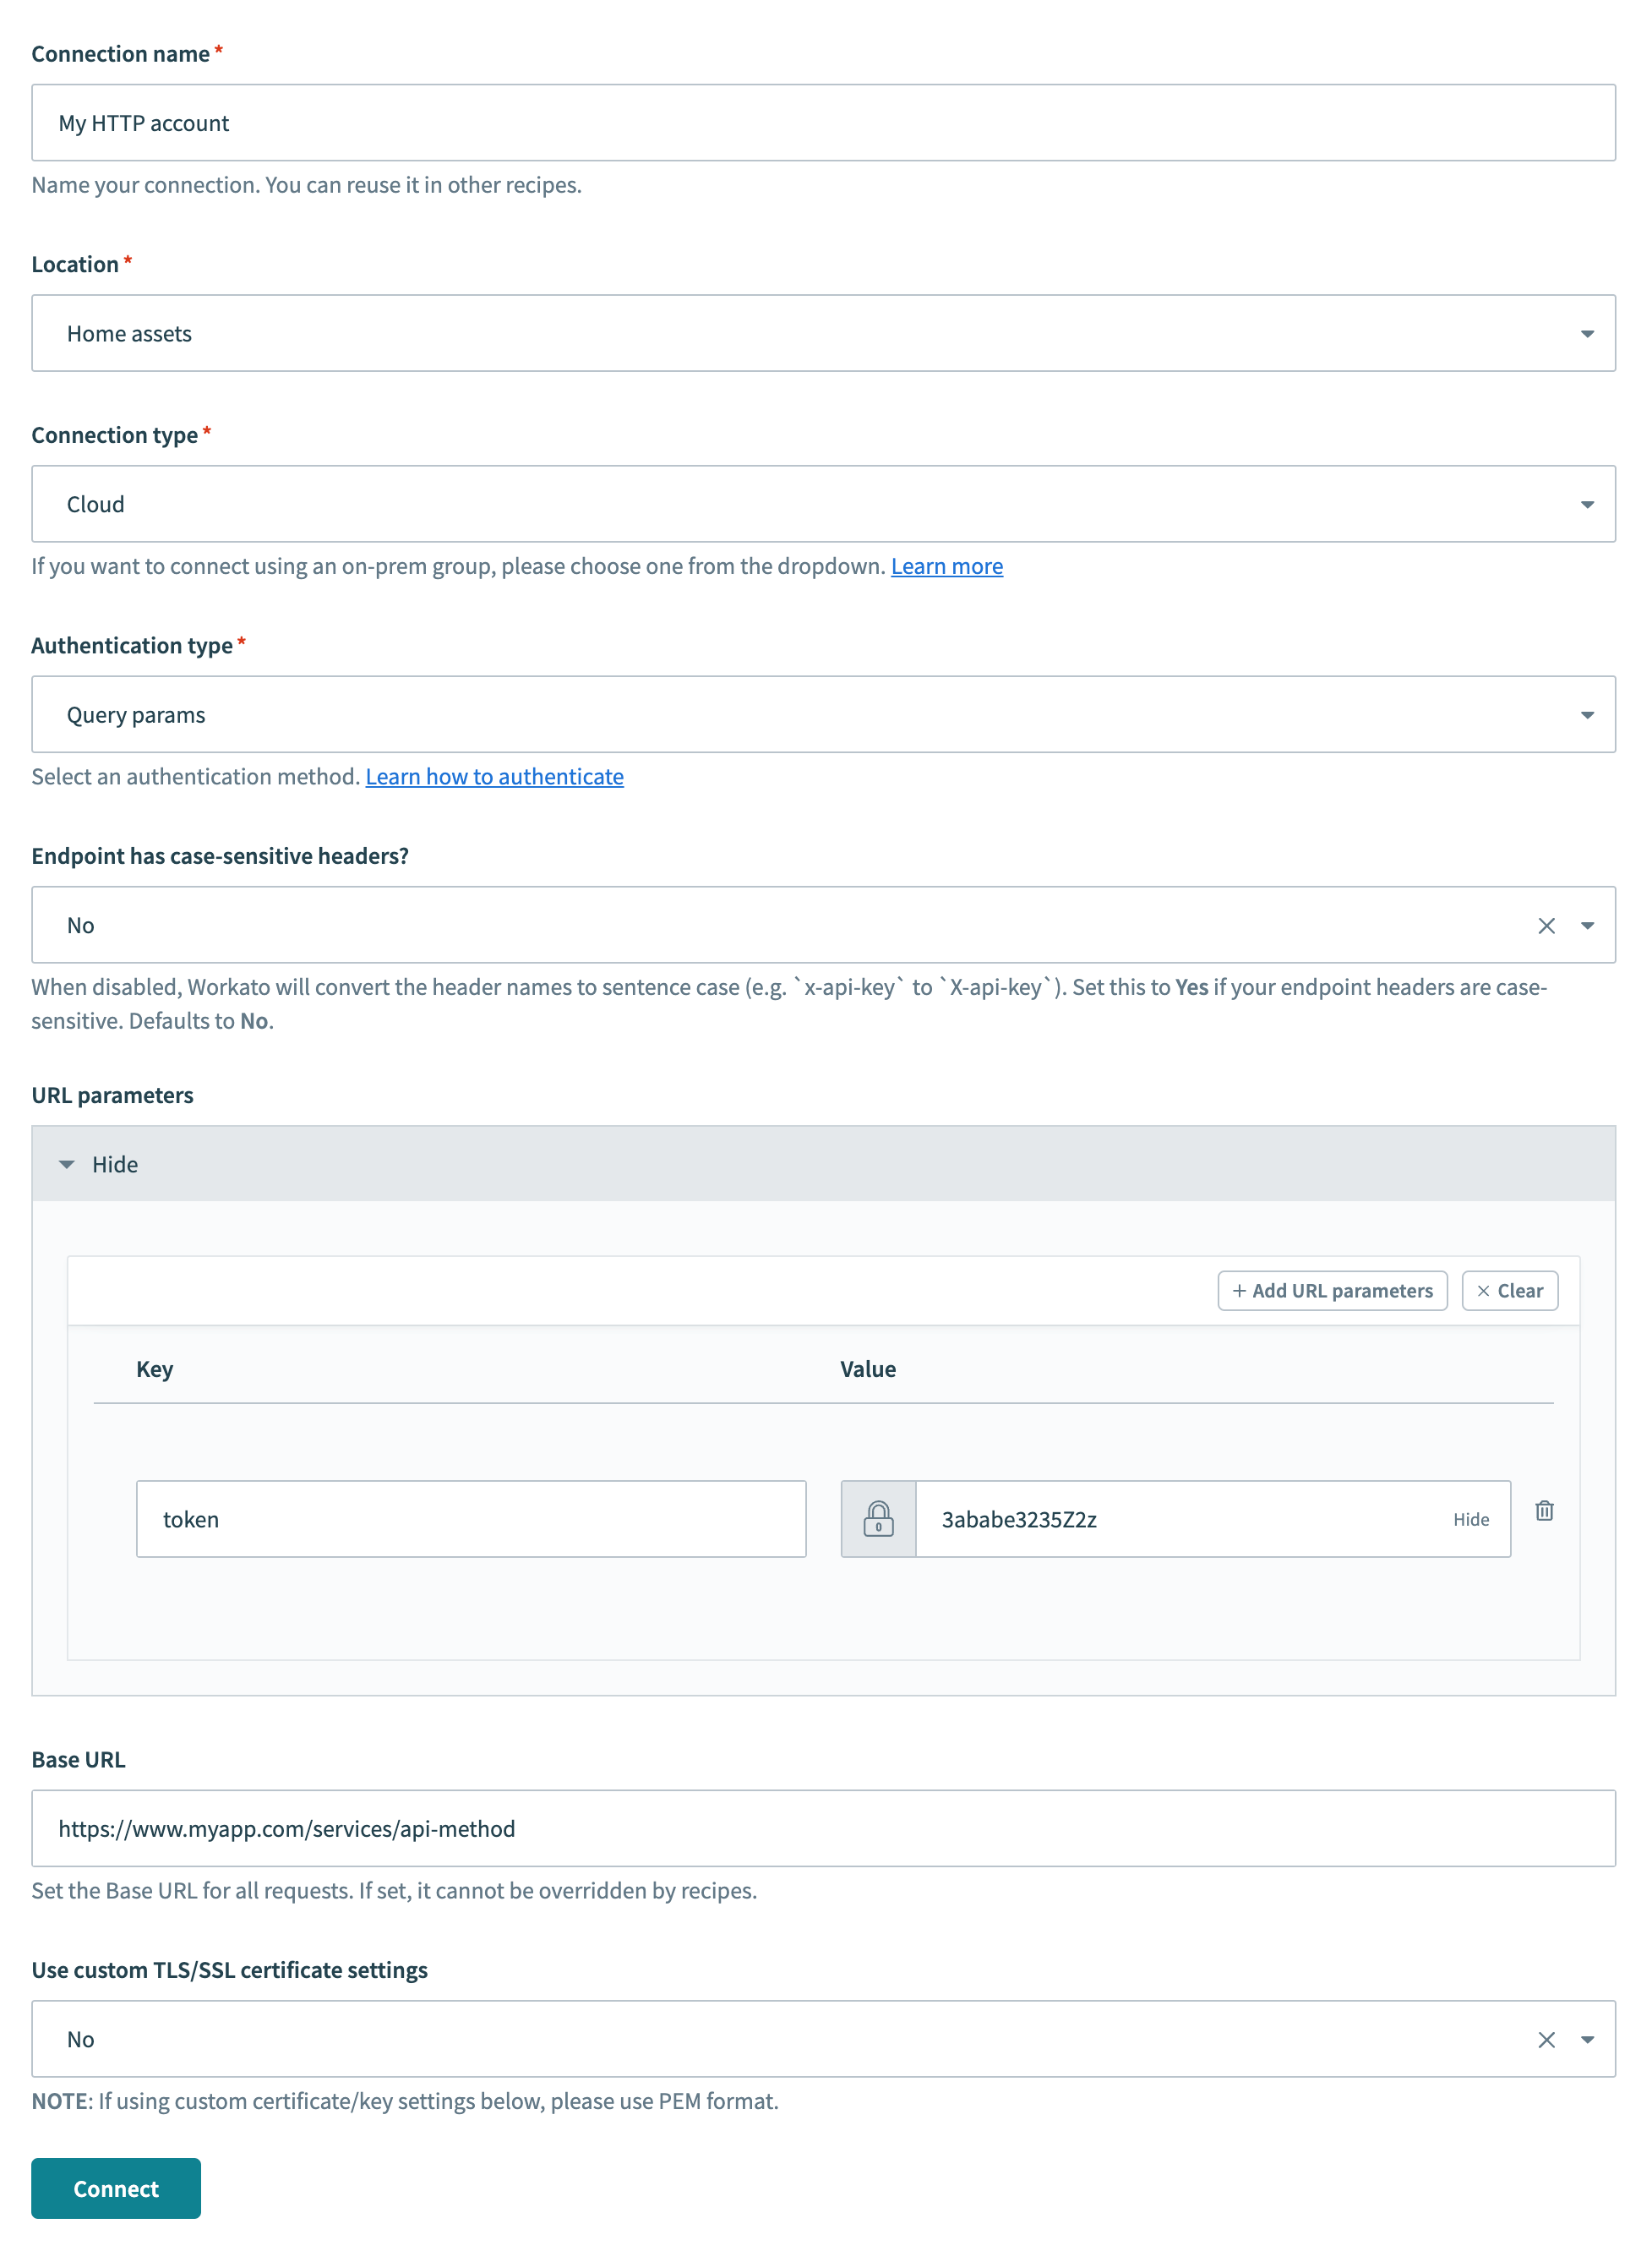Focus the Connection name field
1652x2262 pixels.
pos(822,123)
